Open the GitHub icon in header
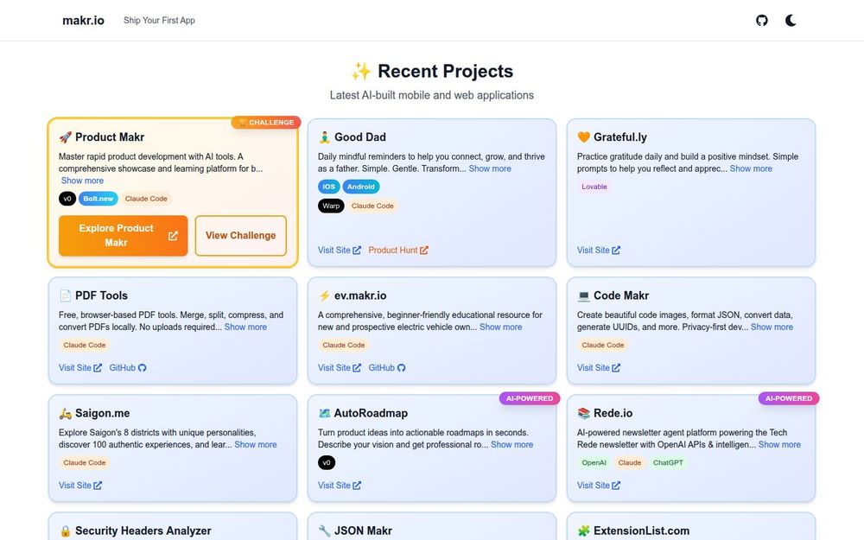Viewport: 864px width, 540px height. pos(761,21)
